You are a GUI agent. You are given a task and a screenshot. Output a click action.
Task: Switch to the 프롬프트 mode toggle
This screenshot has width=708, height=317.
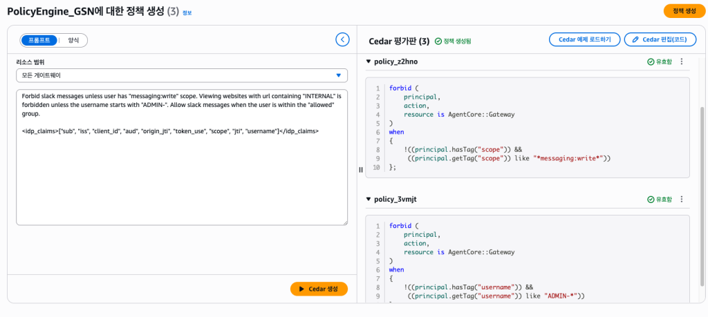pyautogui.click(x=39, y=40)
